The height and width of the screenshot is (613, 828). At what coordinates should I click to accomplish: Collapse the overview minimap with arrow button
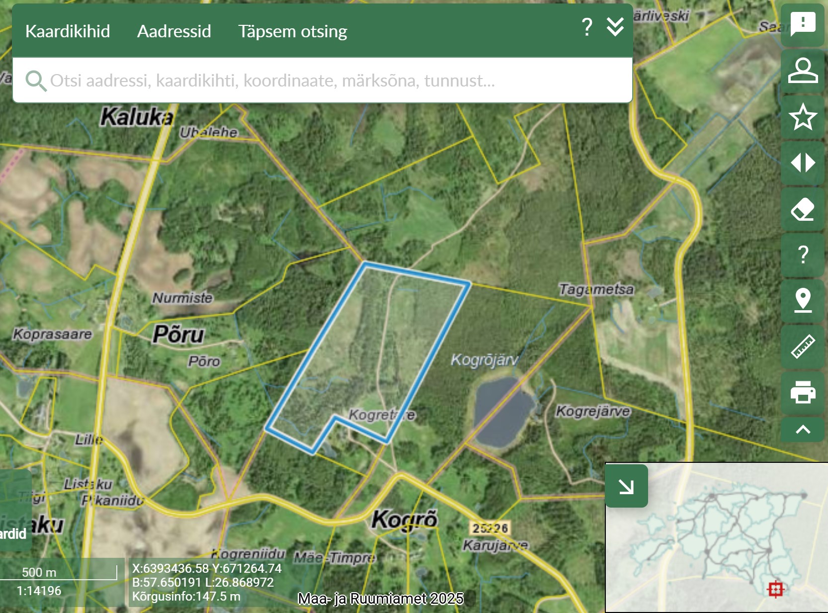[x=626, y=486]
